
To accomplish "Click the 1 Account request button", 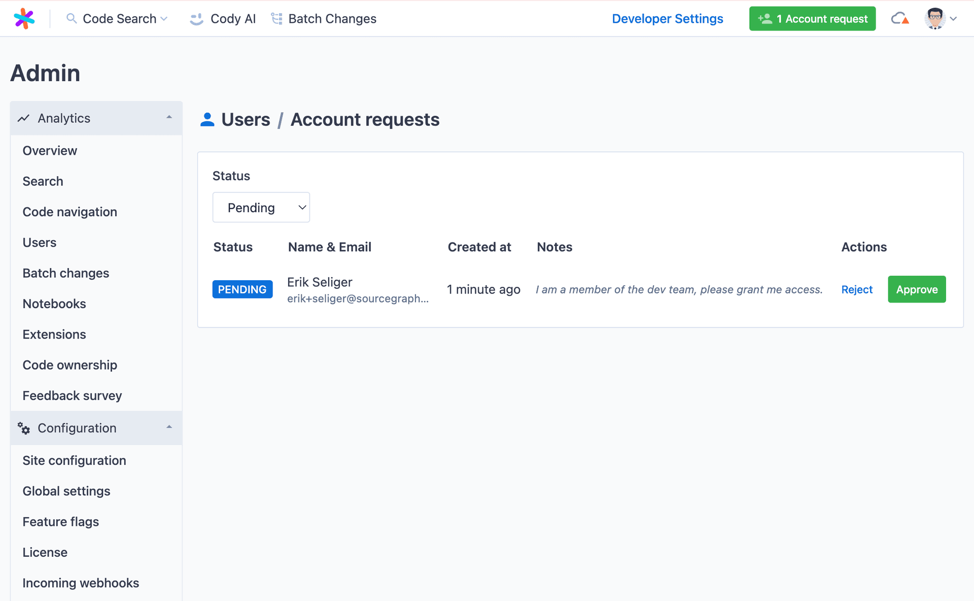I will (812, 19).
